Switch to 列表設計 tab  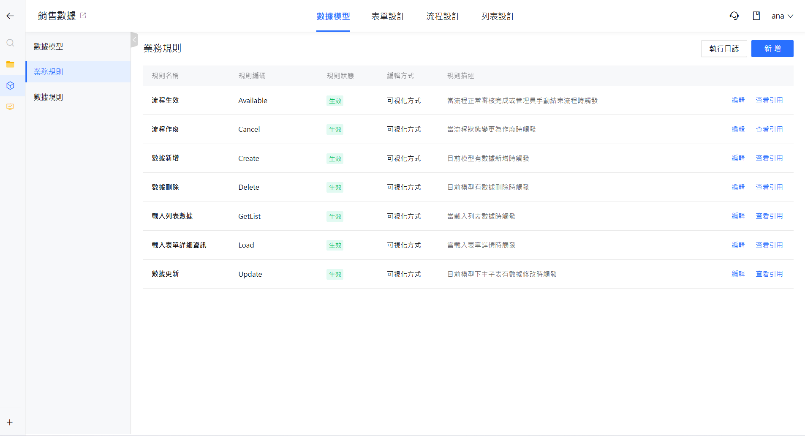click(498, 16)
